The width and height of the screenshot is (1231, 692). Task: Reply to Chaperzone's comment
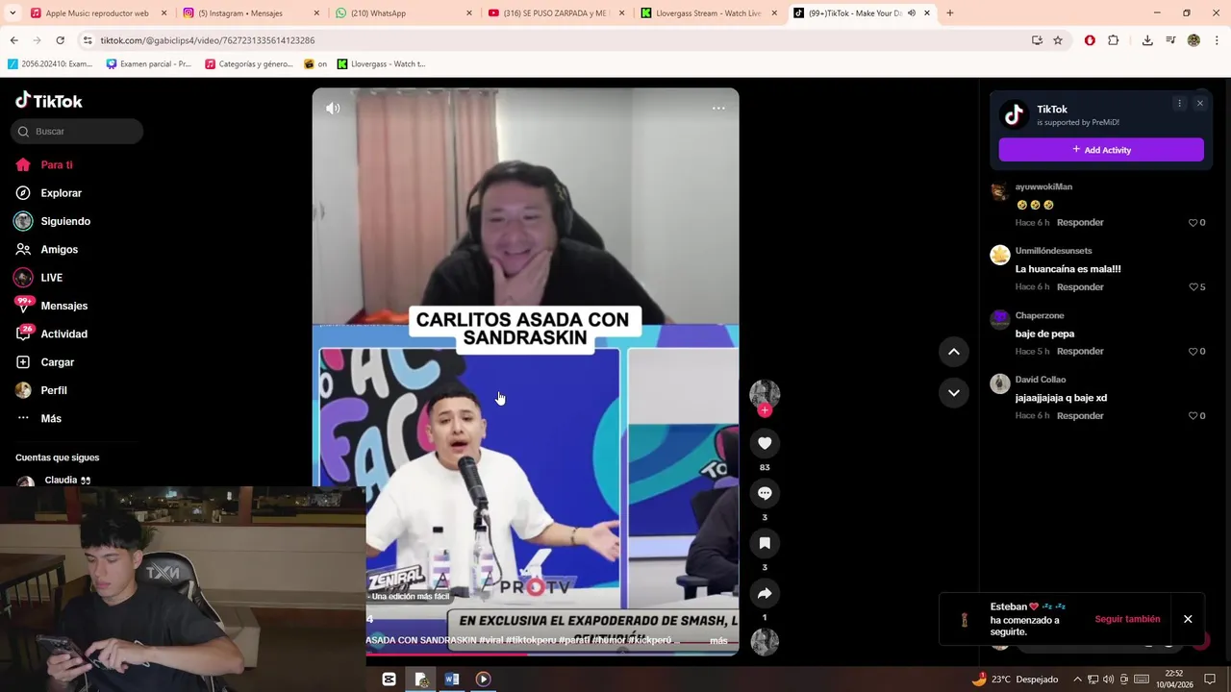(1080, 352)
